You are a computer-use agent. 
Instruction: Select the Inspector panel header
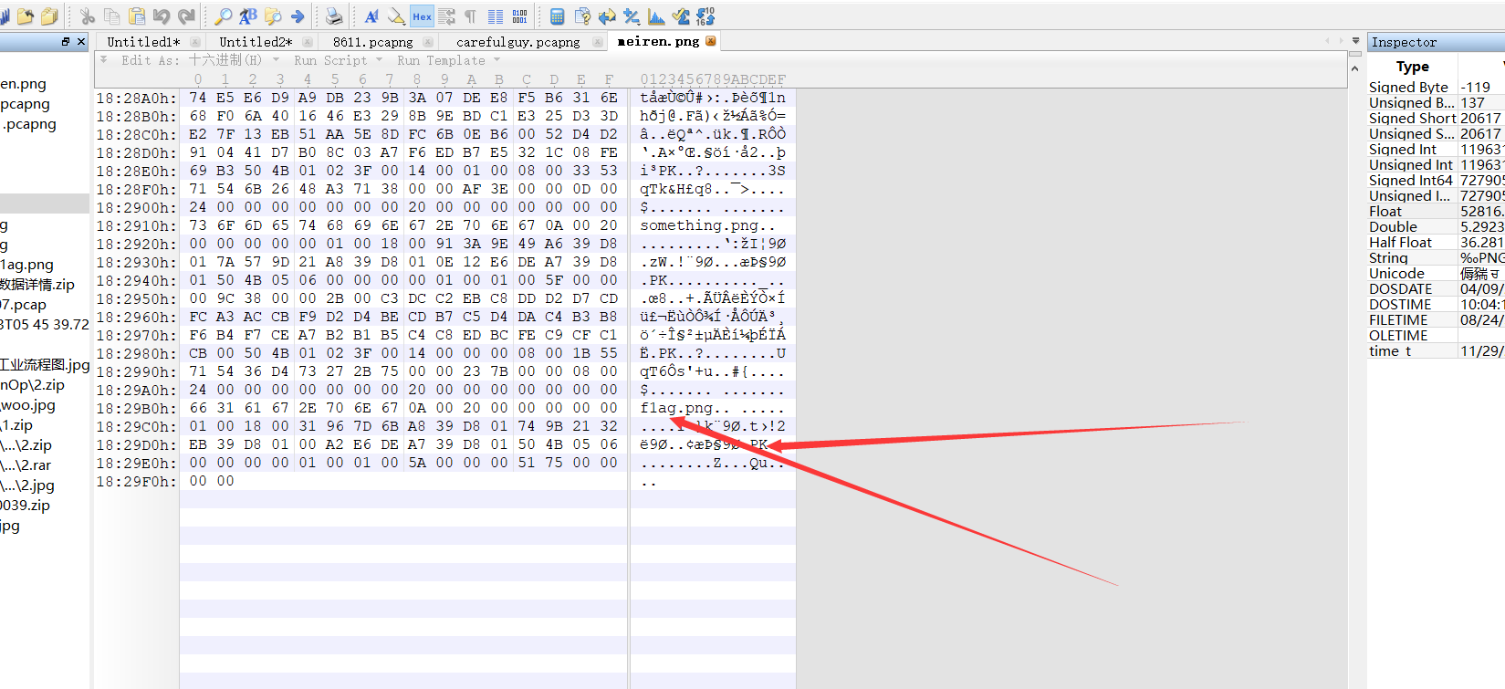pos(1436,42)
